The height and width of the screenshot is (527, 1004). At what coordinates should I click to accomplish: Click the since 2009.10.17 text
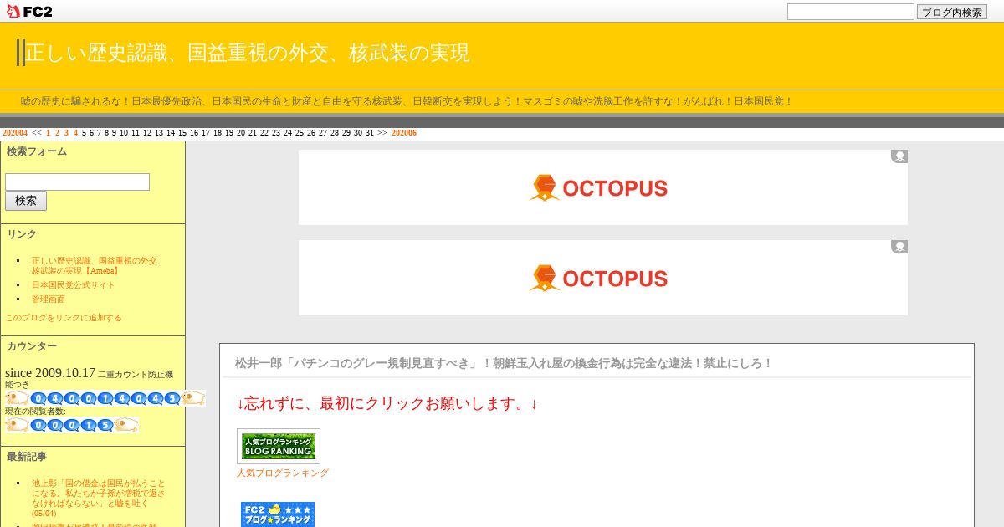50,373
